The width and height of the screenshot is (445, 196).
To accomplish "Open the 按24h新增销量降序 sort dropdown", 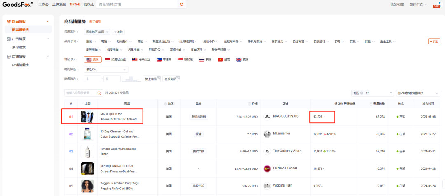I will click(x=418, y=93).
